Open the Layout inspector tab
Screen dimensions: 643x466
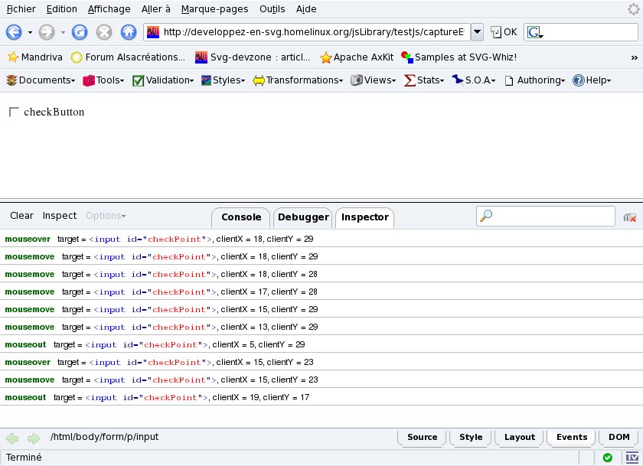tap(520, 438)
